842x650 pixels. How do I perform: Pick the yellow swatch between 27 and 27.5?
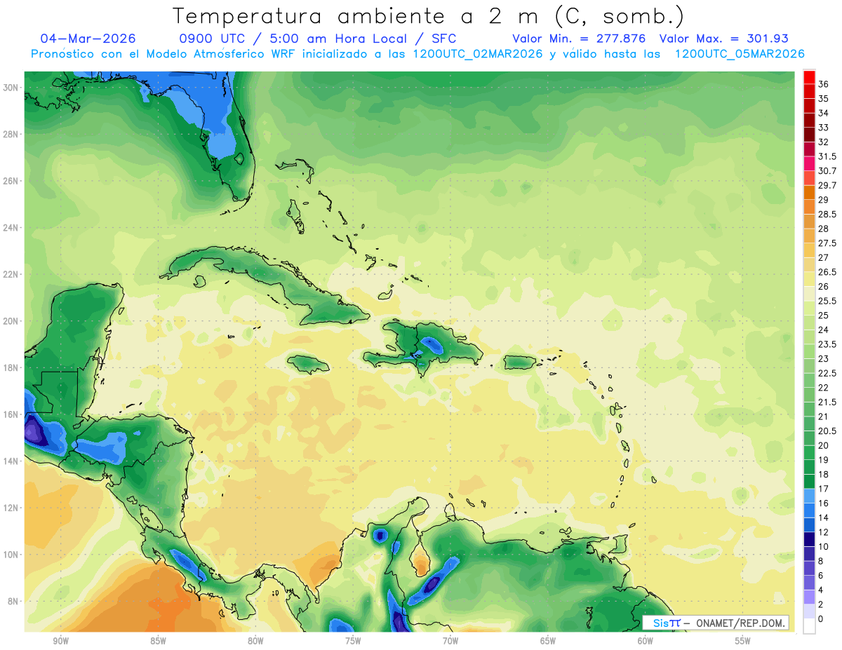(809, 250)
